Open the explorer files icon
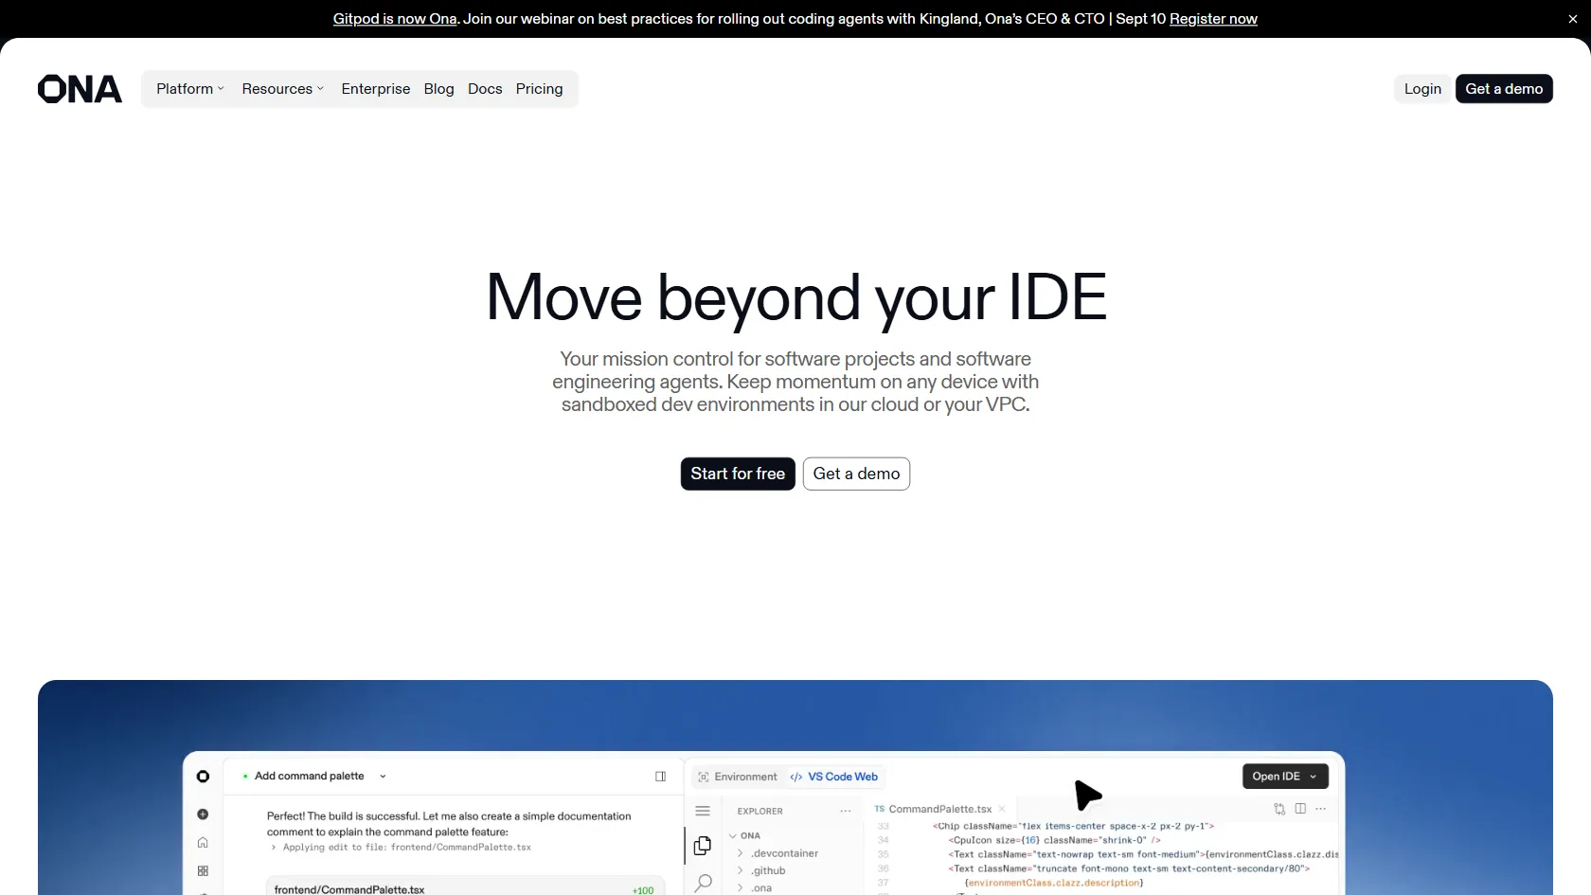This screenshot has width=1591, height=895. (x=703, y=846)
